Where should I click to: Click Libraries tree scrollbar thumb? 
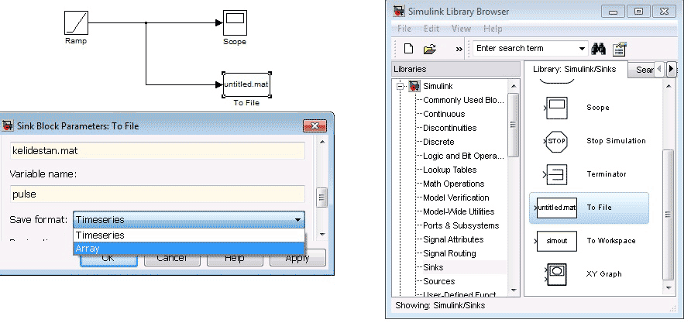(514, 125)
